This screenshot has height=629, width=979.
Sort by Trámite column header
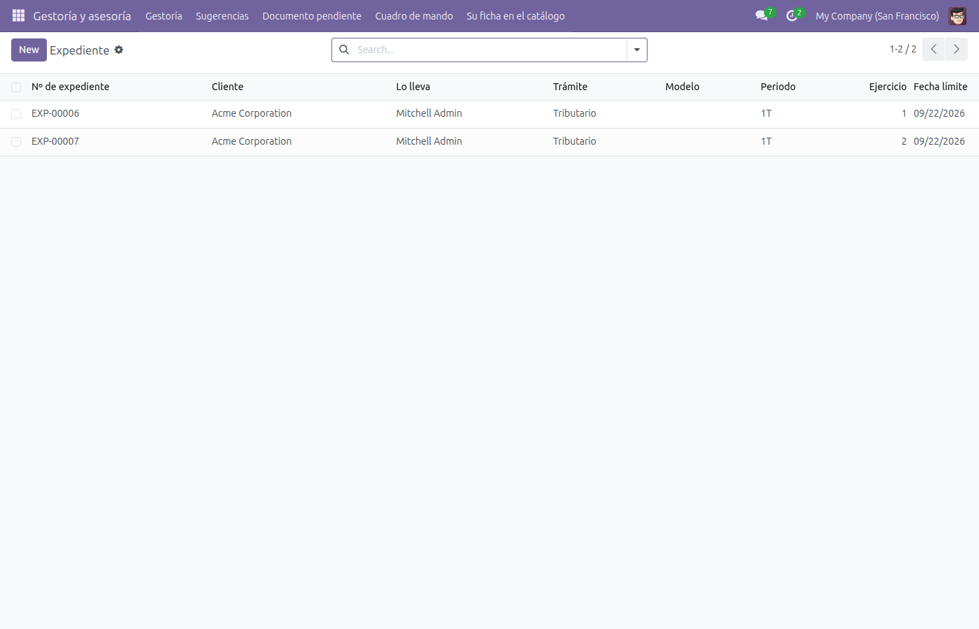[x=570, y=87]
